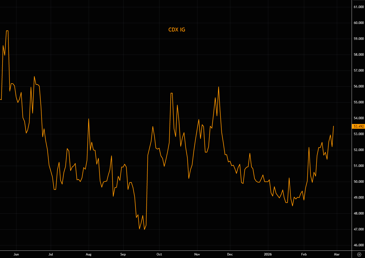Screen dimensions: 365x258
Task: Click the 61.000 price scale value
Action: (359, 7)
